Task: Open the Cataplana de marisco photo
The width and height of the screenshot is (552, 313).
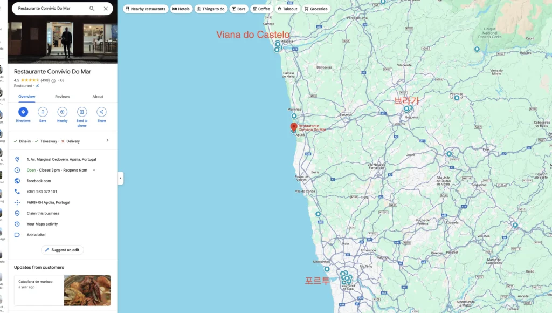Action: 87,290
